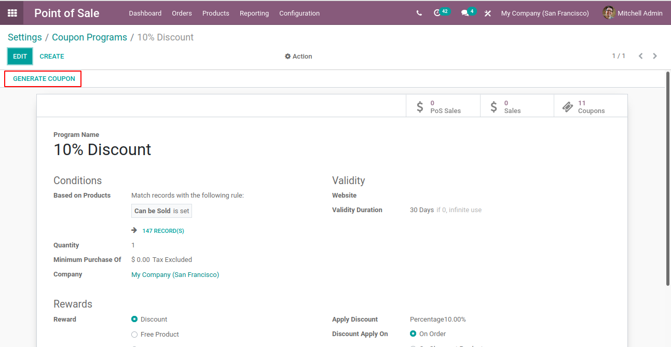Image resolution: width=671 pixels, height=347 pixels.
Task: Select the Discount reward radio button
Action: point(134,320)
